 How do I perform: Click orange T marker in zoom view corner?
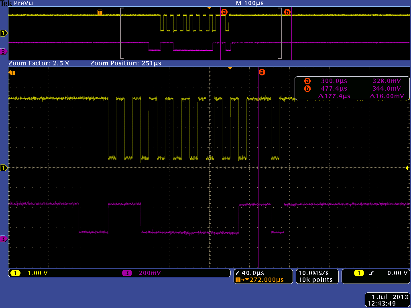12,72
